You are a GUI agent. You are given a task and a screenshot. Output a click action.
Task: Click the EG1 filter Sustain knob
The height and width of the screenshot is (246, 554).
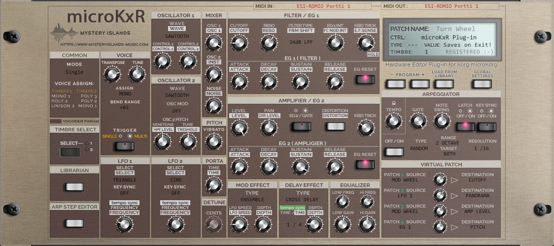click(x=301, y=81)
